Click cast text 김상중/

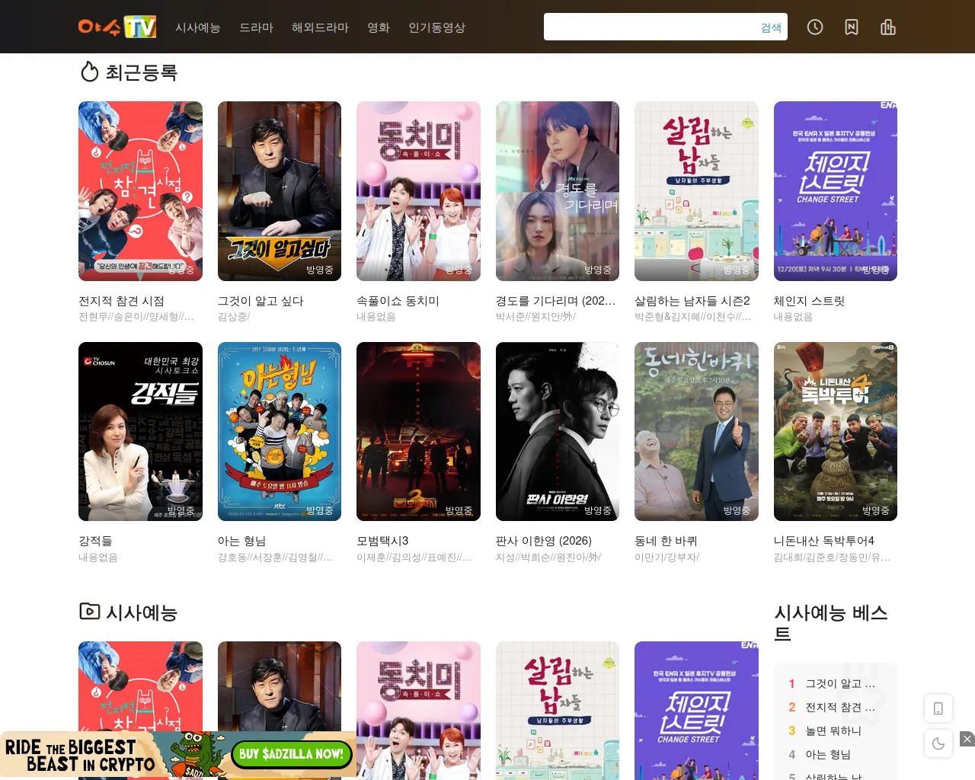[x=234, y=317]
